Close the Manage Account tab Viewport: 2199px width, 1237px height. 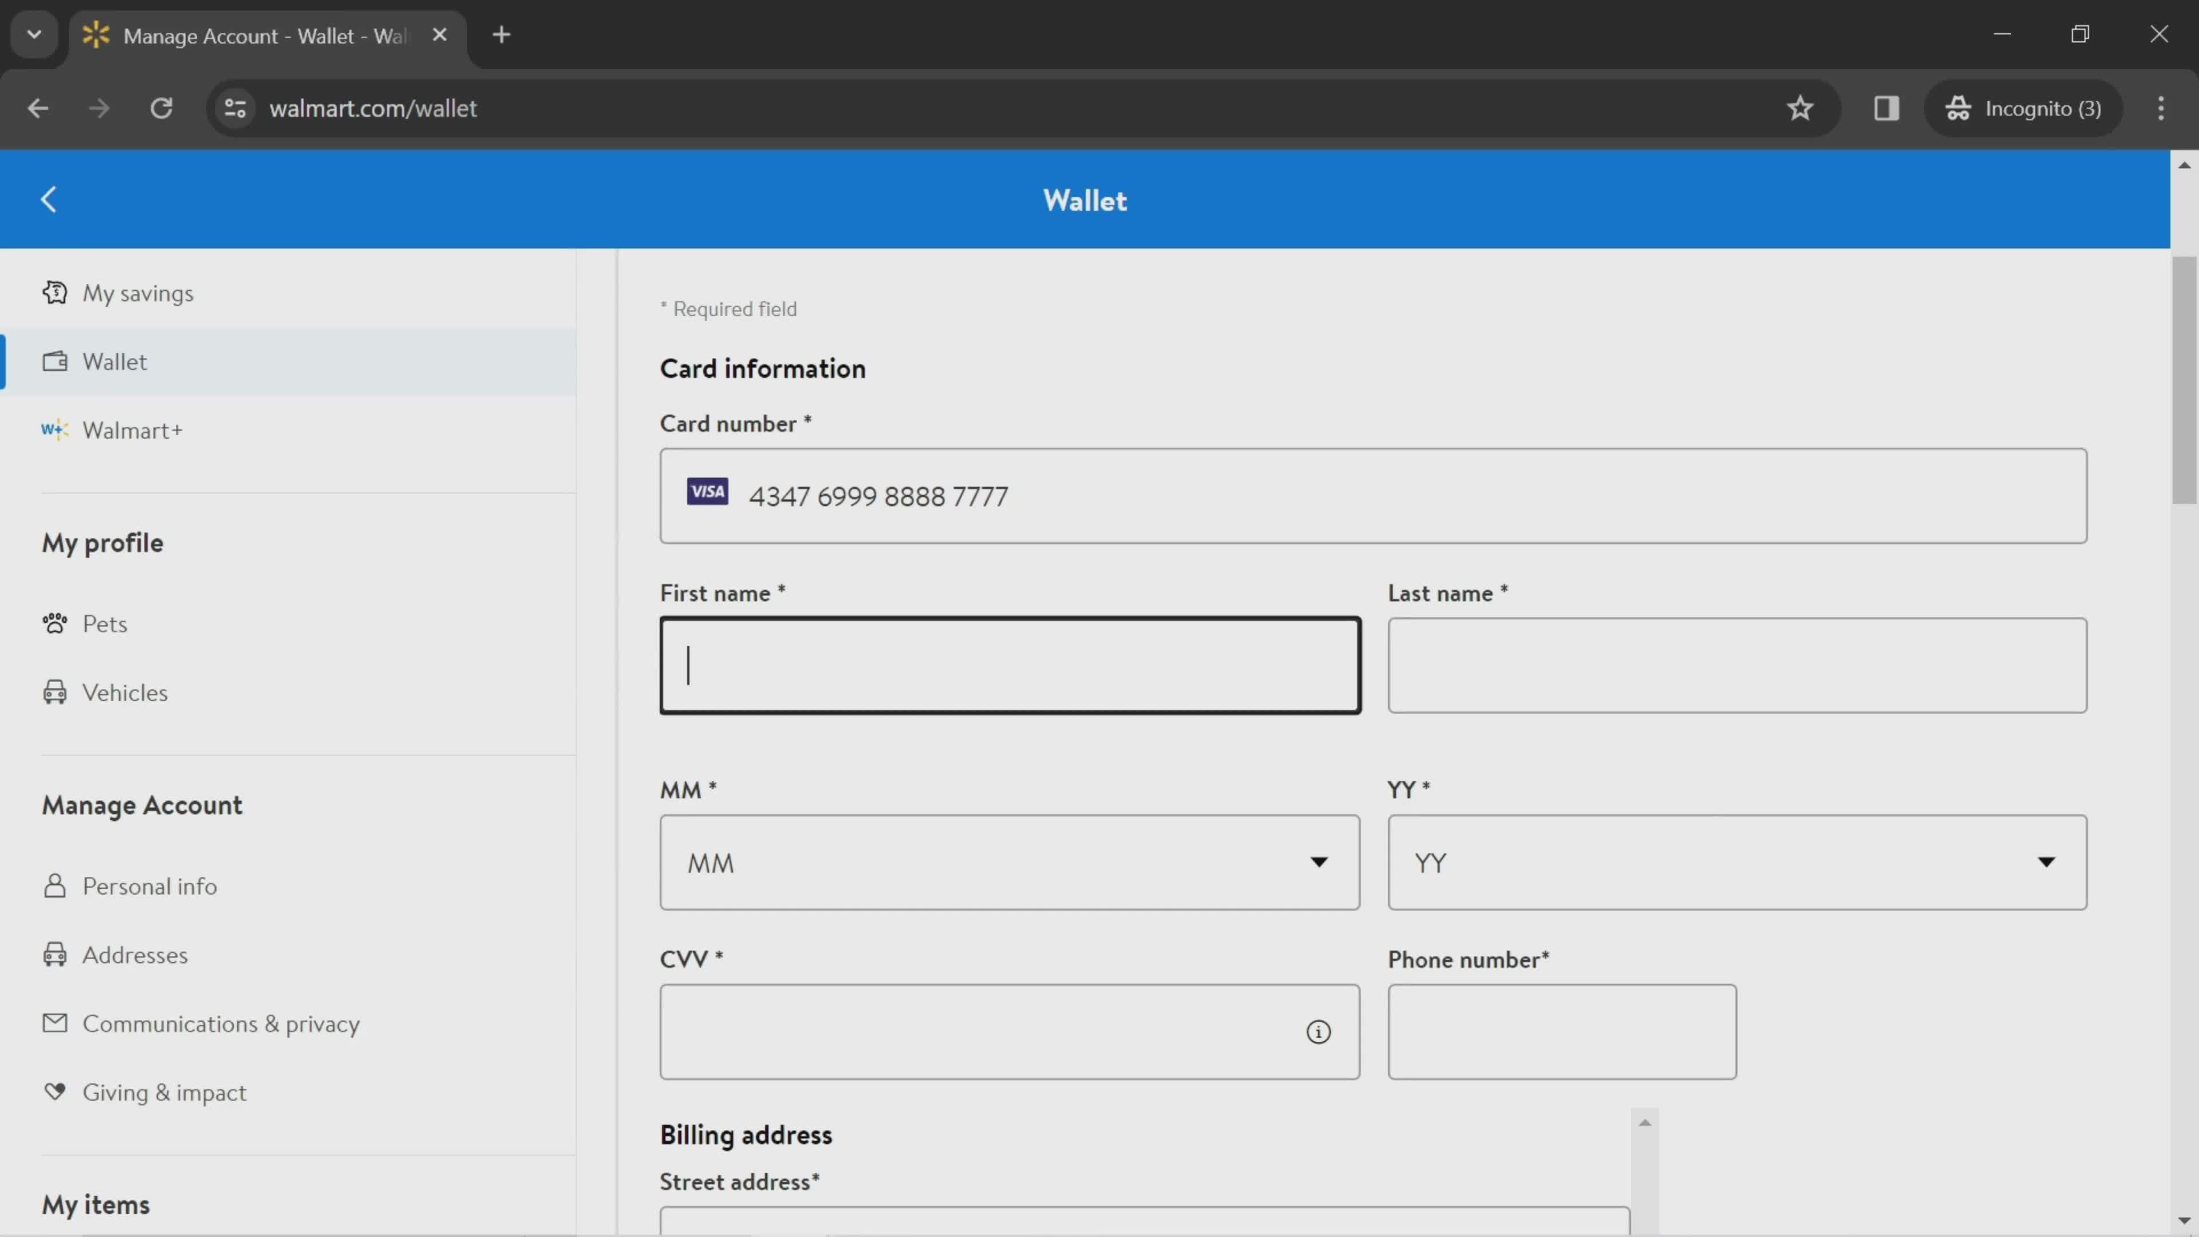click(439, 35)
